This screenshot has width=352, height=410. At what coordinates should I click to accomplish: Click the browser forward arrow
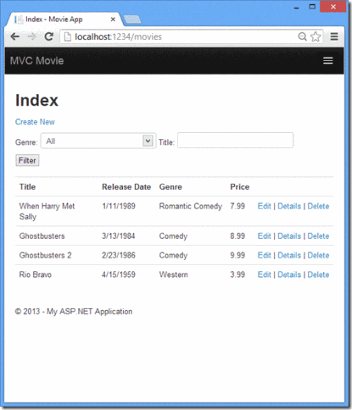pos(31,36)
